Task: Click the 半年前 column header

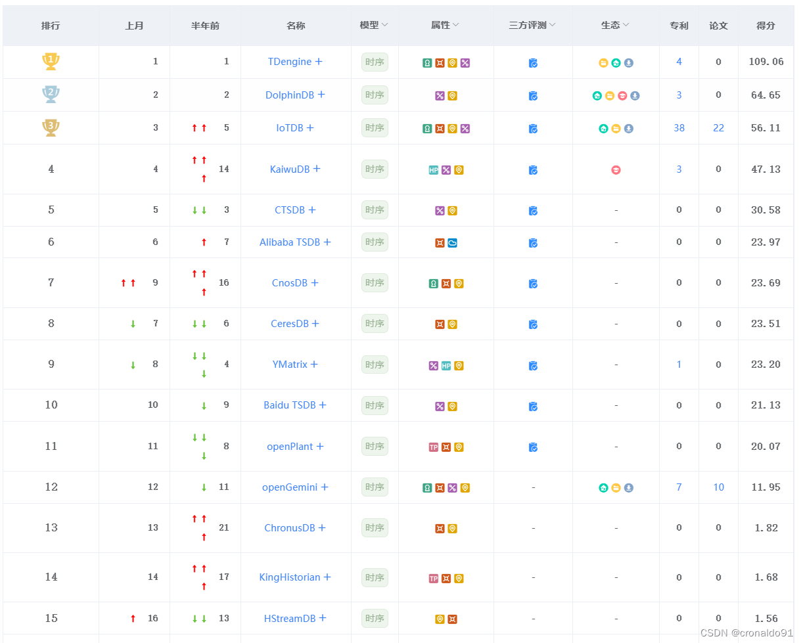Action: (x=205, y=26)
